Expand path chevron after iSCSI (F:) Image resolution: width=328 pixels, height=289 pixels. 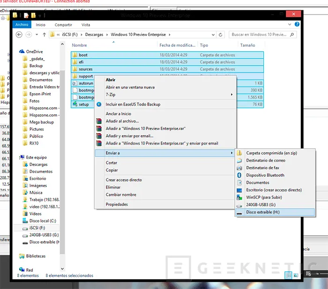pyautogui.click(x=82, y=35)
